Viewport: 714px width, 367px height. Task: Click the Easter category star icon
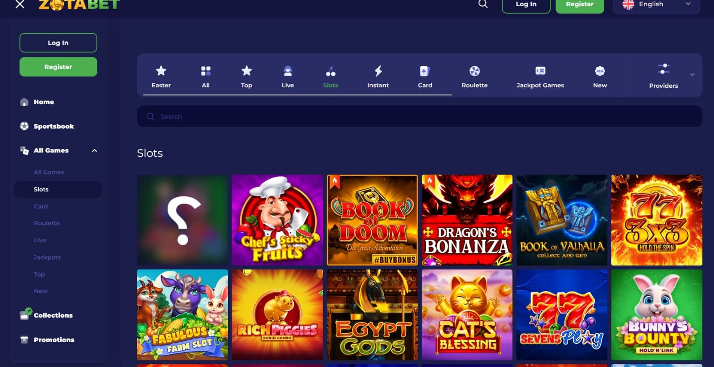pyautogui.click(x=161, y=71)
